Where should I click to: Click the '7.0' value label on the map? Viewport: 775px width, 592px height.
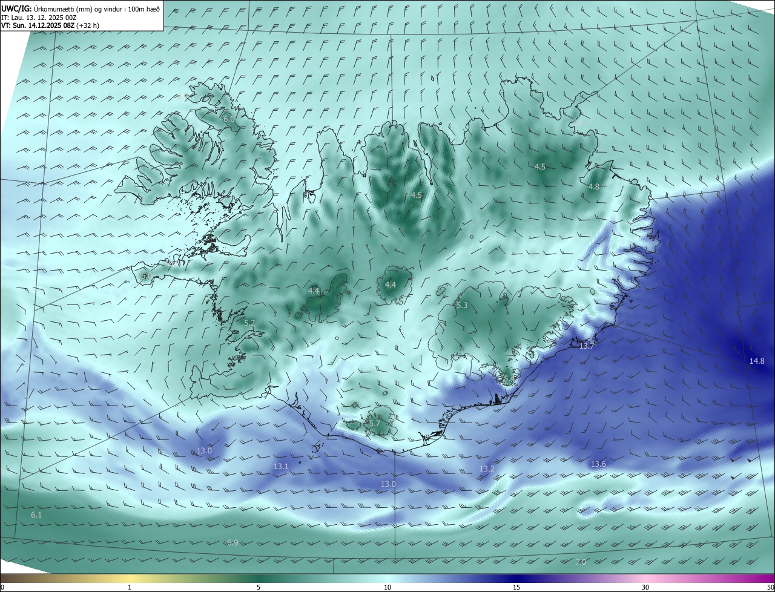pos(581,562)
